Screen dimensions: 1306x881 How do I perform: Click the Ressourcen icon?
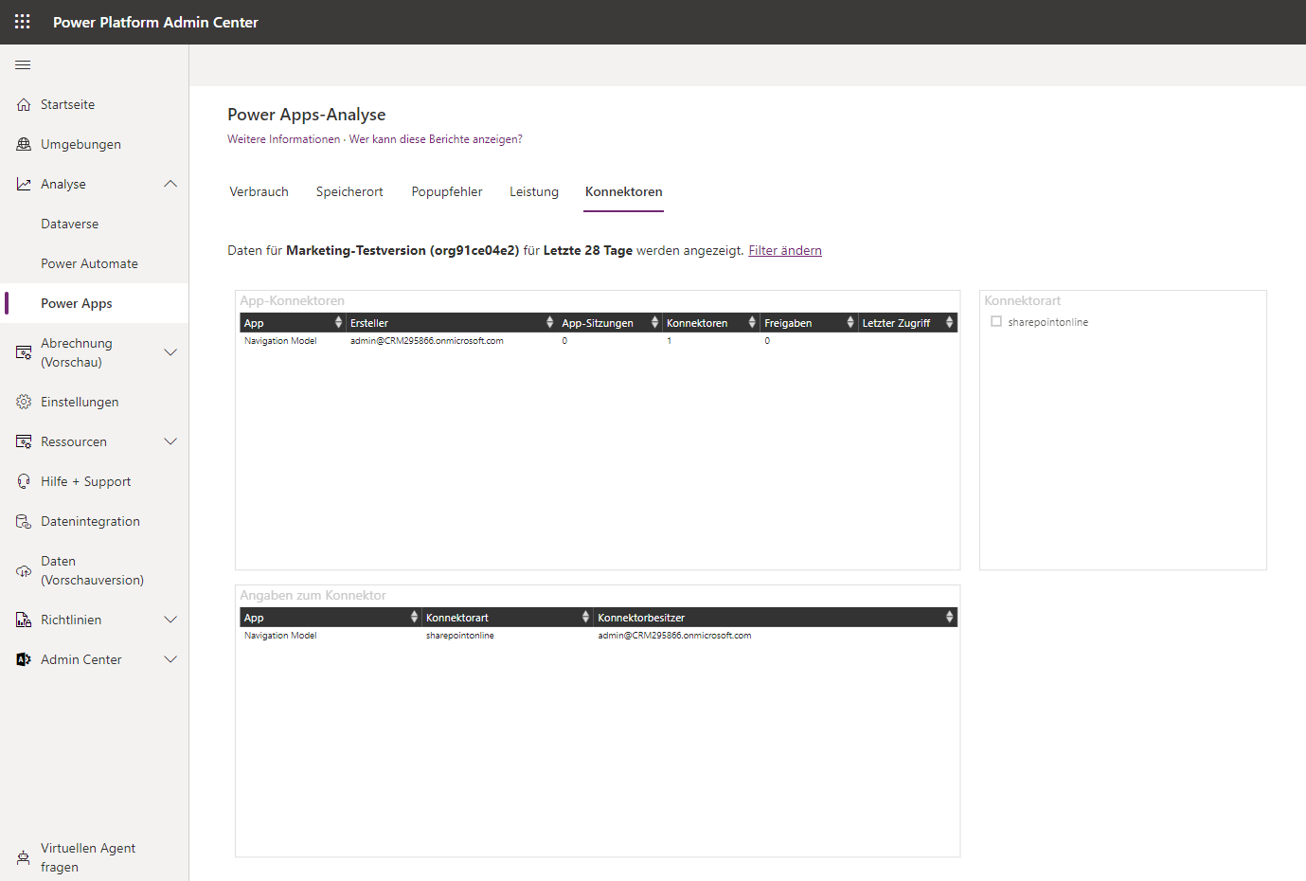click(x=24, y=442)
